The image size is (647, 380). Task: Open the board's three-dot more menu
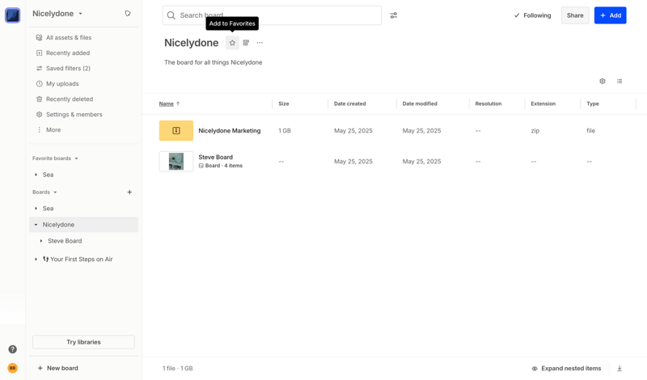(260, 43)
